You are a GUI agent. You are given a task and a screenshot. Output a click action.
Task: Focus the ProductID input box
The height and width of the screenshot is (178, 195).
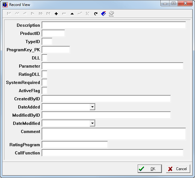tap(53, 33)
